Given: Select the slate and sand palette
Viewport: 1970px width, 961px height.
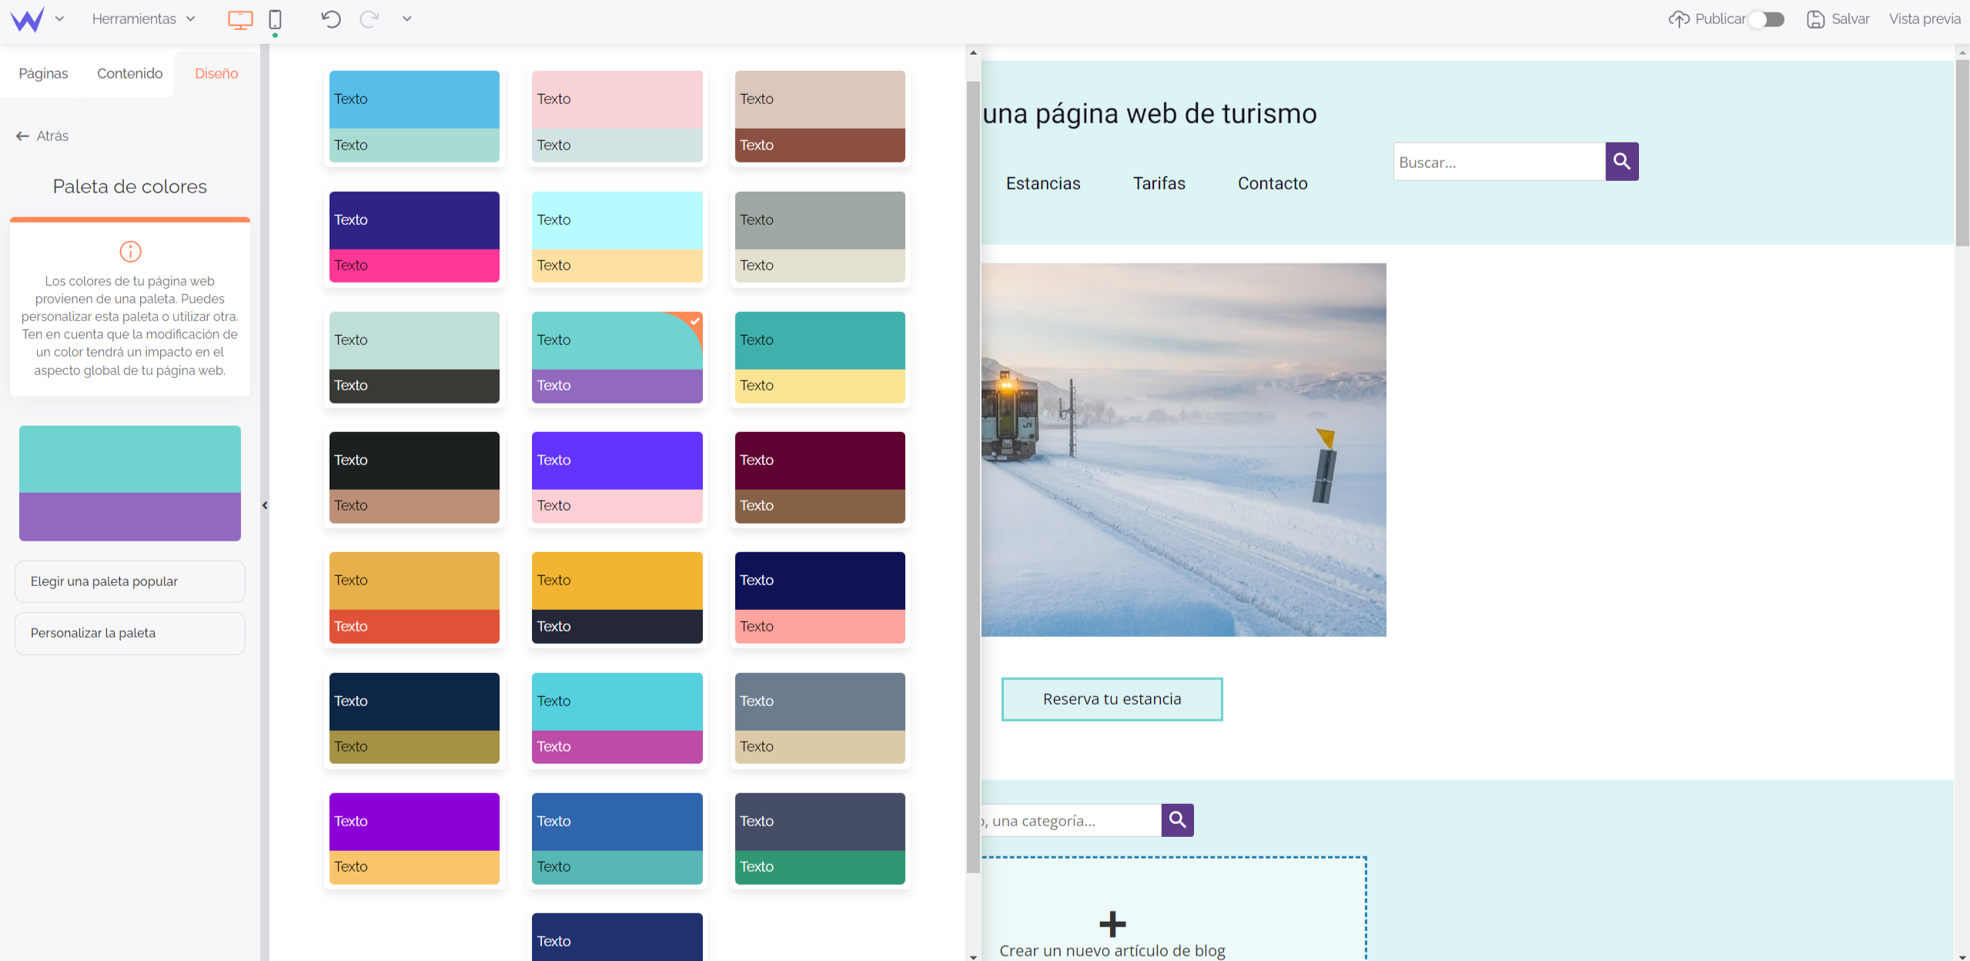Looking at the screenshot, I should point(820,718).
